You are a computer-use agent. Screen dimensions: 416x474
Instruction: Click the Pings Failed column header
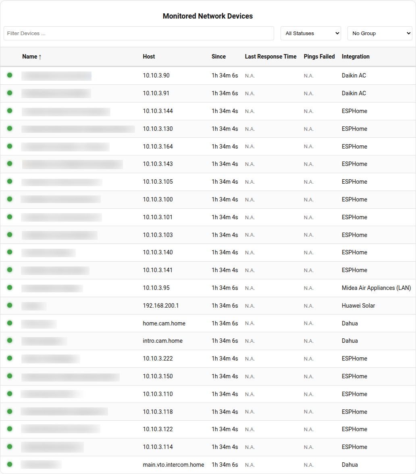pos(319,57)
